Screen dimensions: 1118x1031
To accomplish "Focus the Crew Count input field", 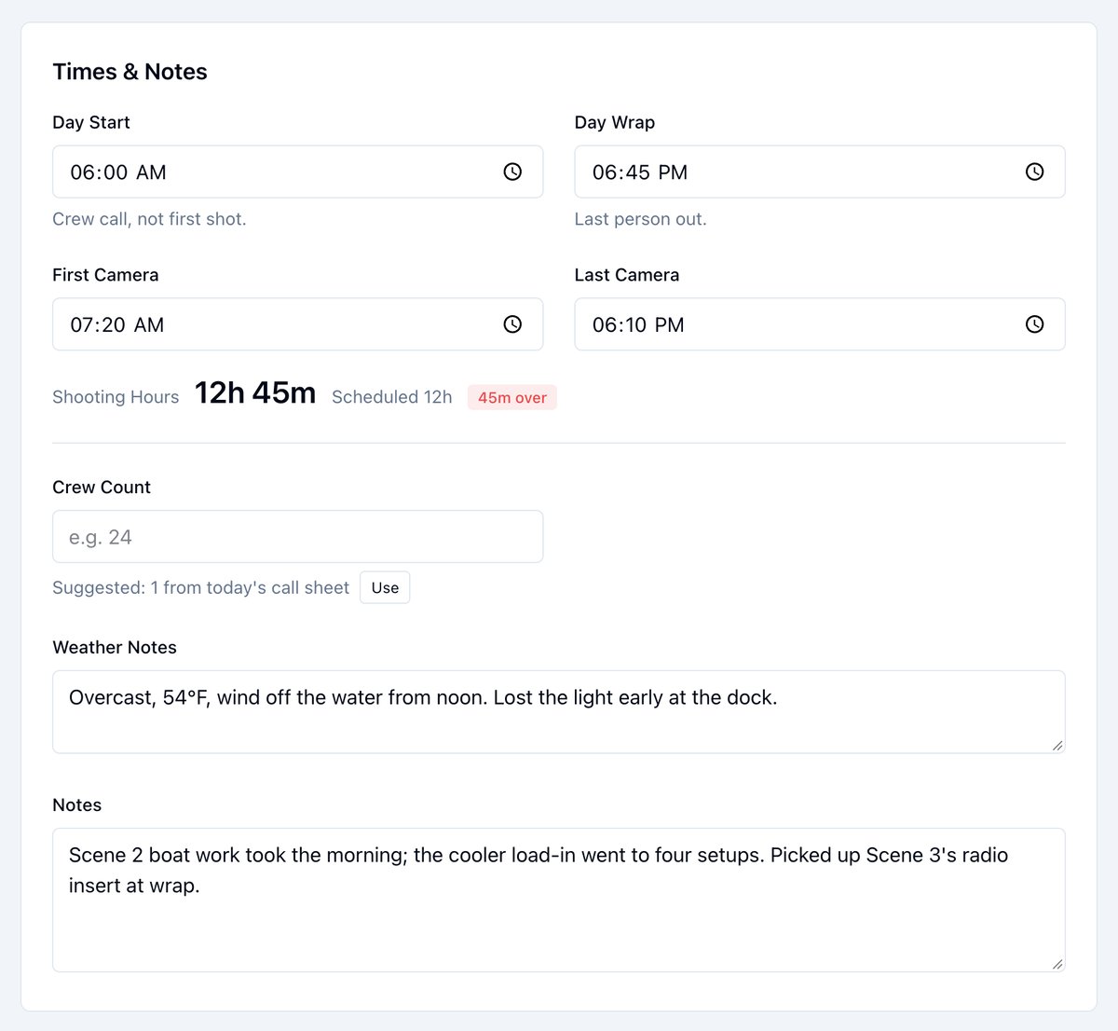I will coord(297,537).
